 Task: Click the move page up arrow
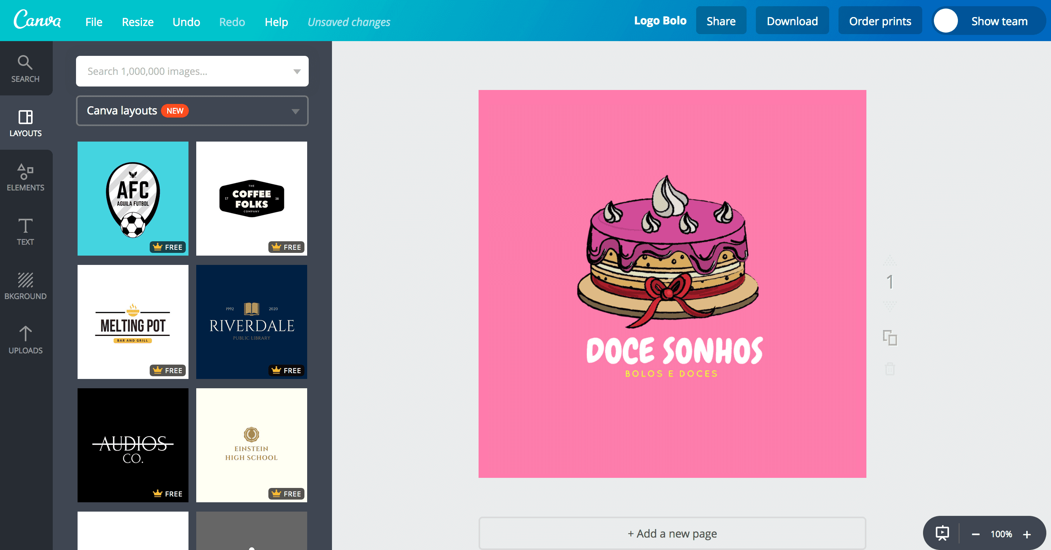(x=890, y=260)
